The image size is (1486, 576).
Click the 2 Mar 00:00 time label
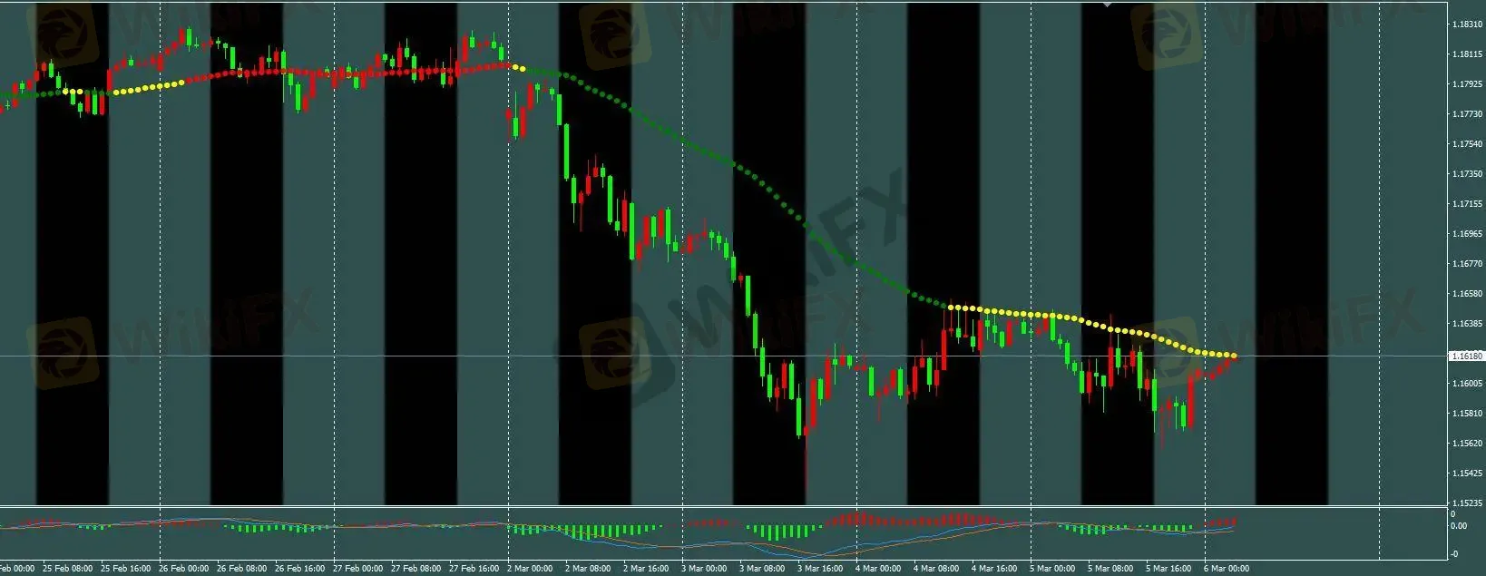click(533, 569)
